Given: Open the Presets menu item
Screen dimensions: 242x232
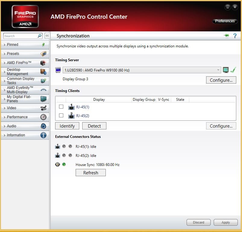Looking at the screenshot, I should coord(25,54).
